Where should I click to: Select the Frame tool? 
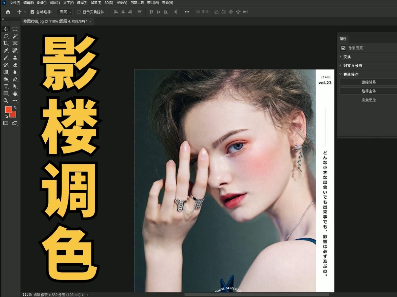point(15,43)
